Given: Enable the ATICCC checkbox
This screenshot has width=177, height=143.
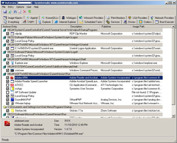Looking at the screenshot, I should tap(8, 85).
